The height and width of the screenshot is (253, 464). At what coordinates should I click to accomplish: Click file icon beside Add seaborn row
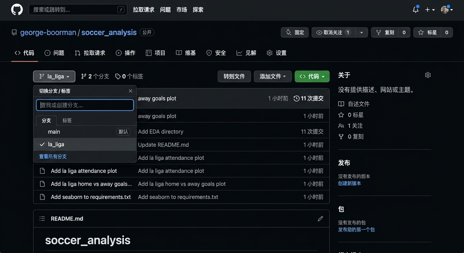point(42,197)
